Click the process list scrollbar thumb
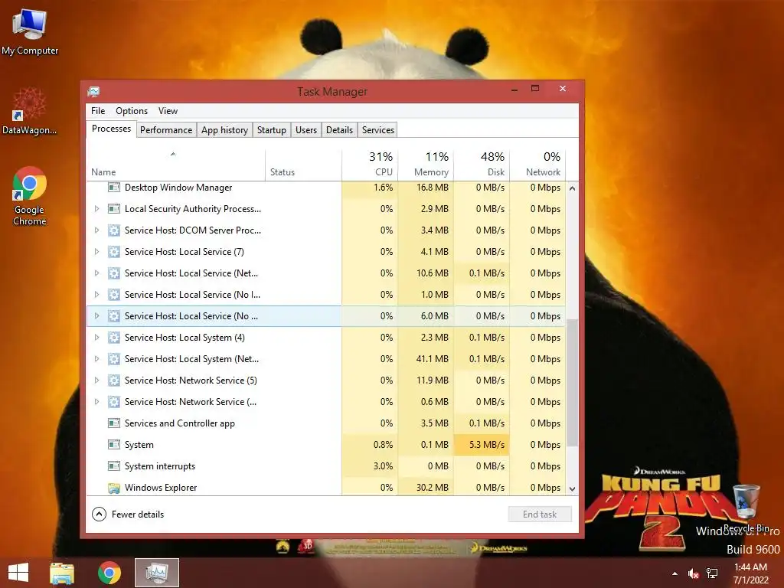 point(573,383)
